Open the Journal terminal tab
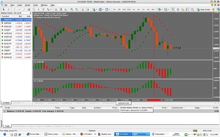This screenshot has width=220, height=137. 68,126
